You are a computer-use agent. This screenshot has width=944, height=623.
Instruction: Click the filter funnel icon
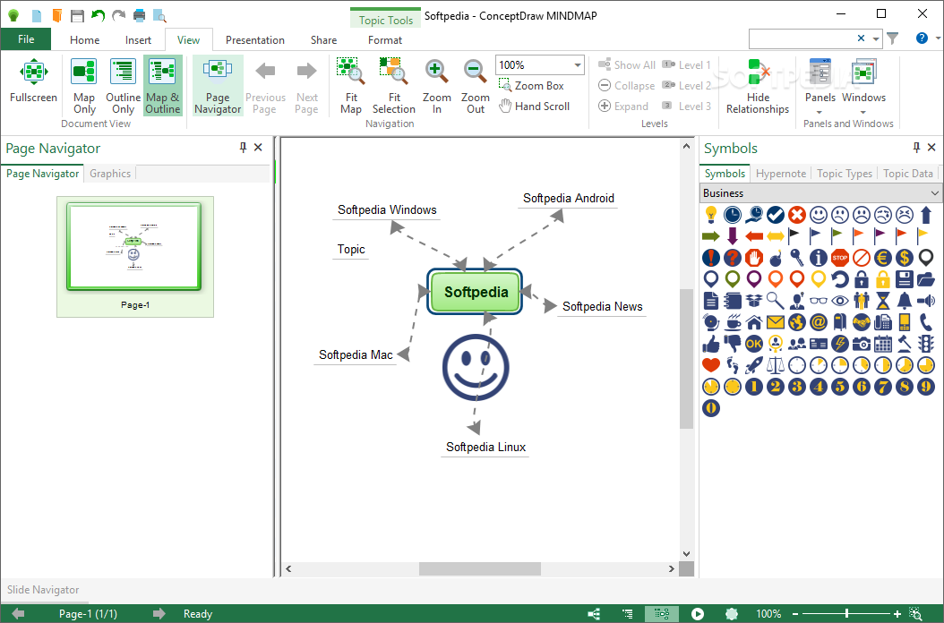click(892, 38)
